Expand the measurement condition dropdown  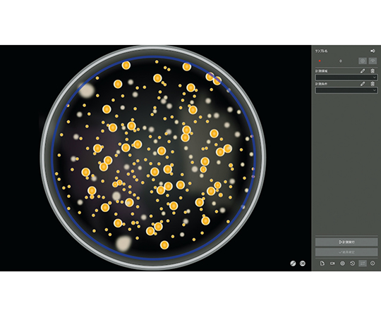click(x=346, y=90)
